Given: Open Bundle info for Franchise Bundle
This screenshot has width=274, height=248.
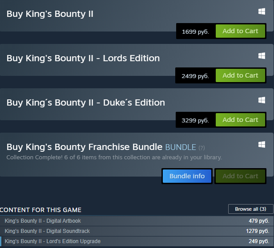Looking at the screenshot, I should 187,176.
